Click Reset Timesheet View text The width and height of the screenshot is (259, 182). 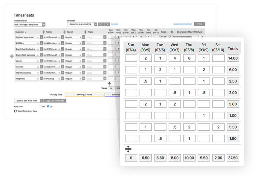(x=27, y=111)
